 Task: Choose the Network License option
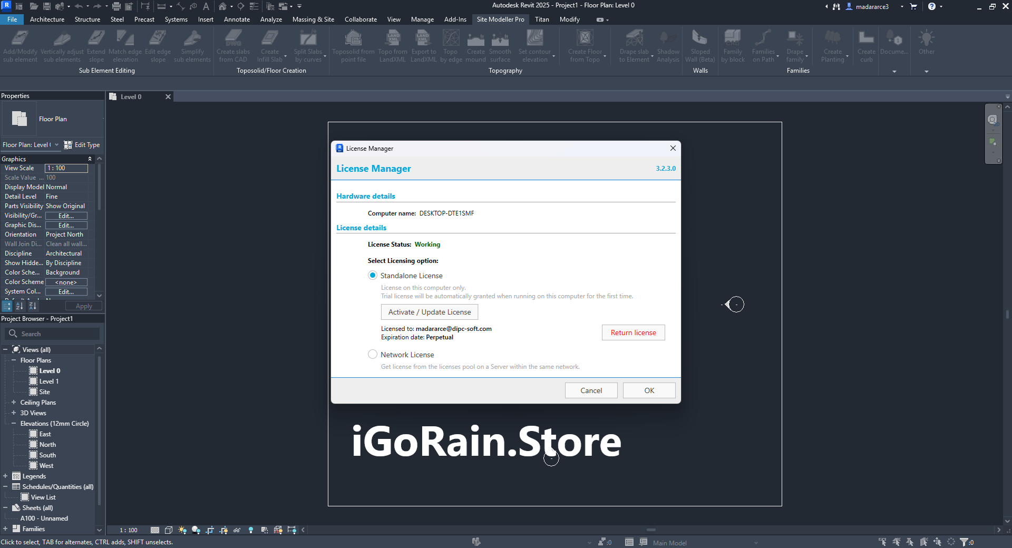(x=373, y=355)
